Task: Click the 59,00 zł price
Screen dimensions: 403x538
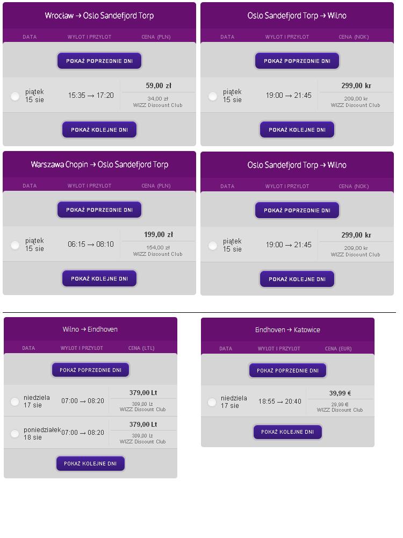Action: [159, 85]
